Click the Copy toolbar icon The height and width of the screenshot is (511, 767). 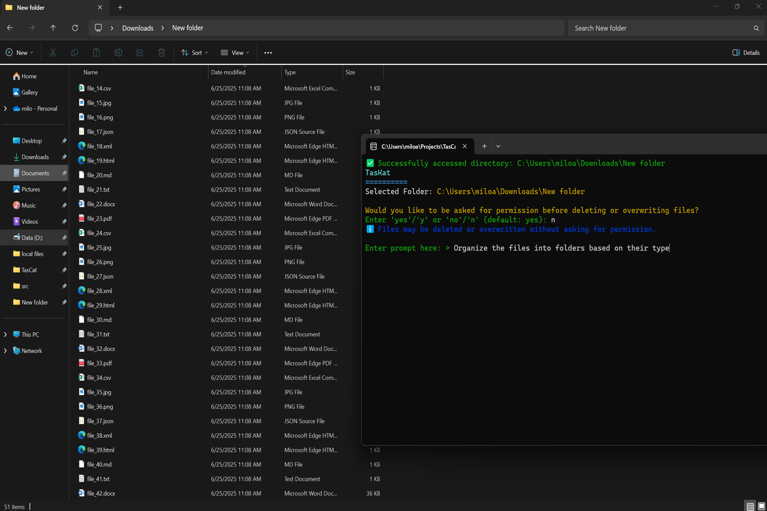click(75, 52)
